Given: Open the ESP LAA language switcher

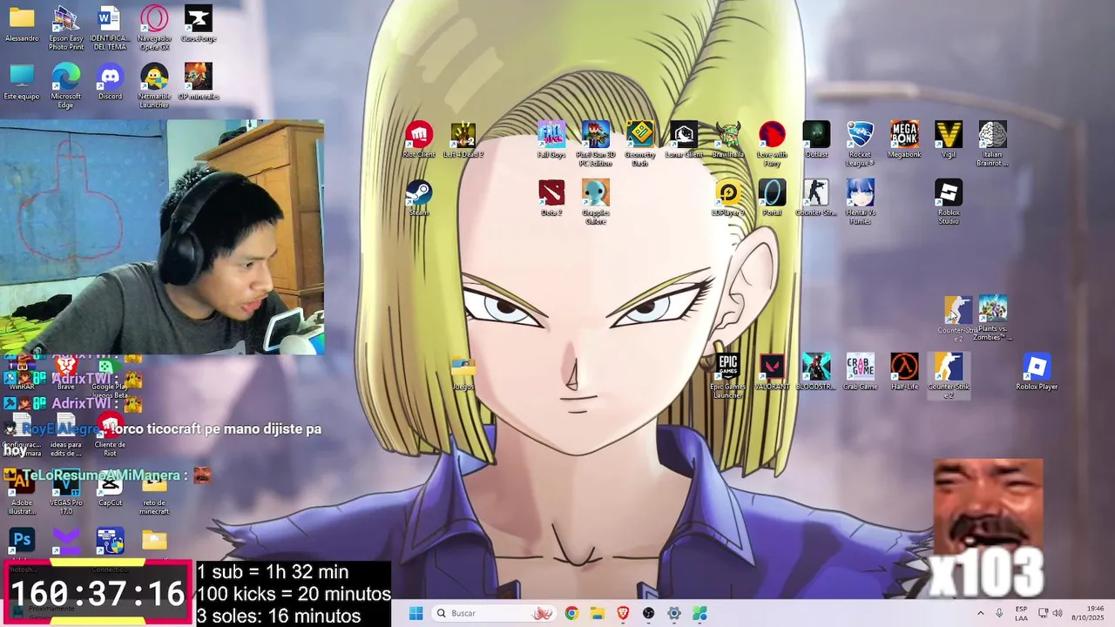Looking at the screenshot, I should tap(1021, 613).
